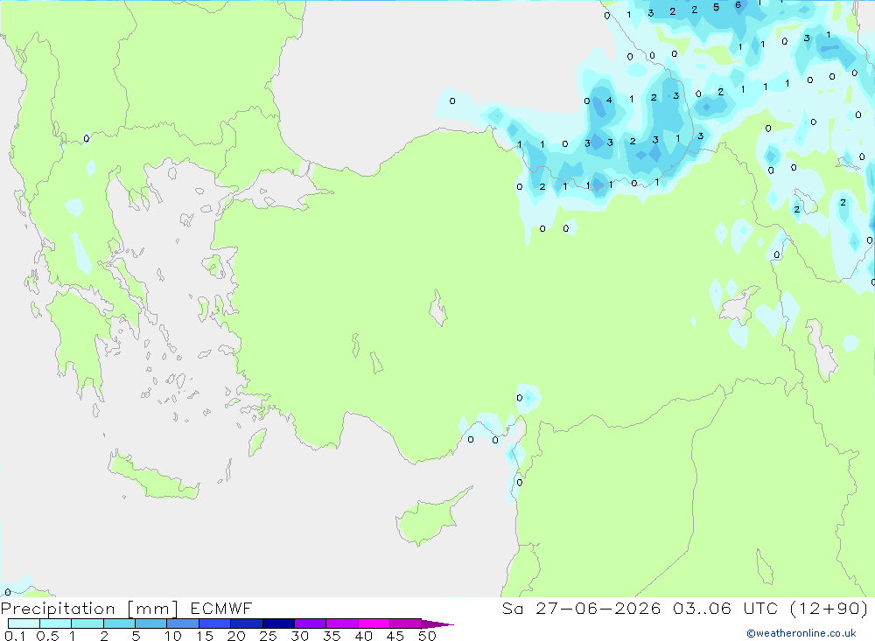875x641 pixels.
Task: Click the '5' precipitation value near top edge
Action: point(716,8)
